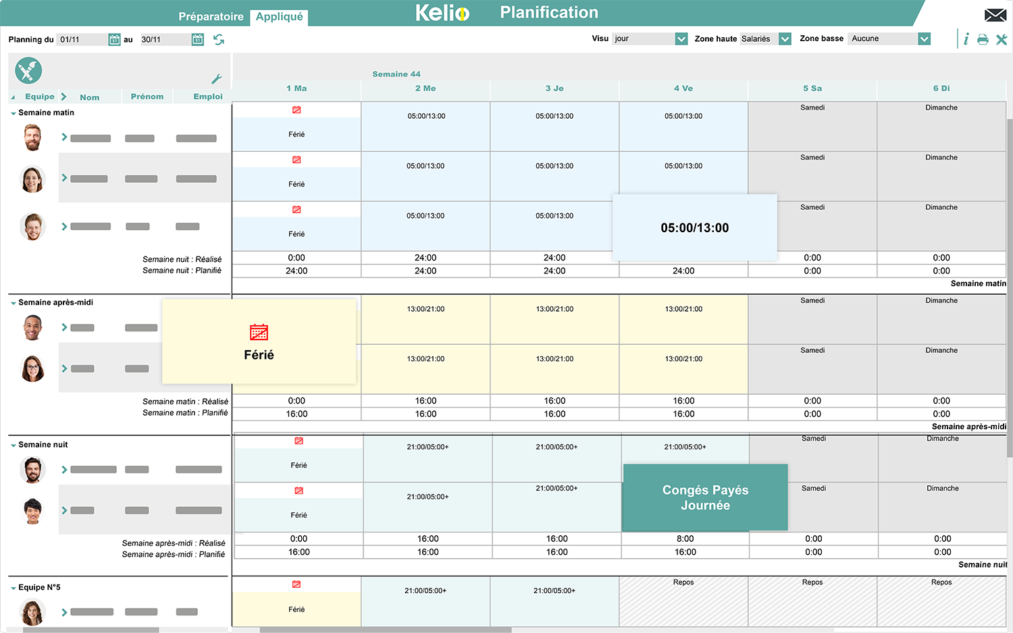The height and width of the screenshot is (633, 1013).
Task: Click the 01/11 start date field
Action: point(81,39)
